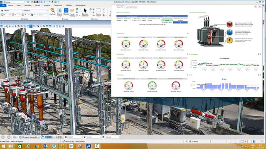Open the Level Display tool
The image size is (266, 149).
pos(72,12)
